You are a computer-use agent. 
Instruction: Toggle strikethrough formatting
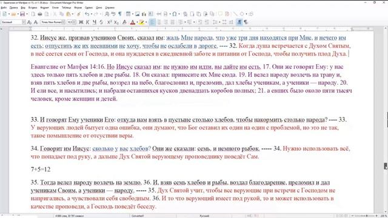coord(101,22)
